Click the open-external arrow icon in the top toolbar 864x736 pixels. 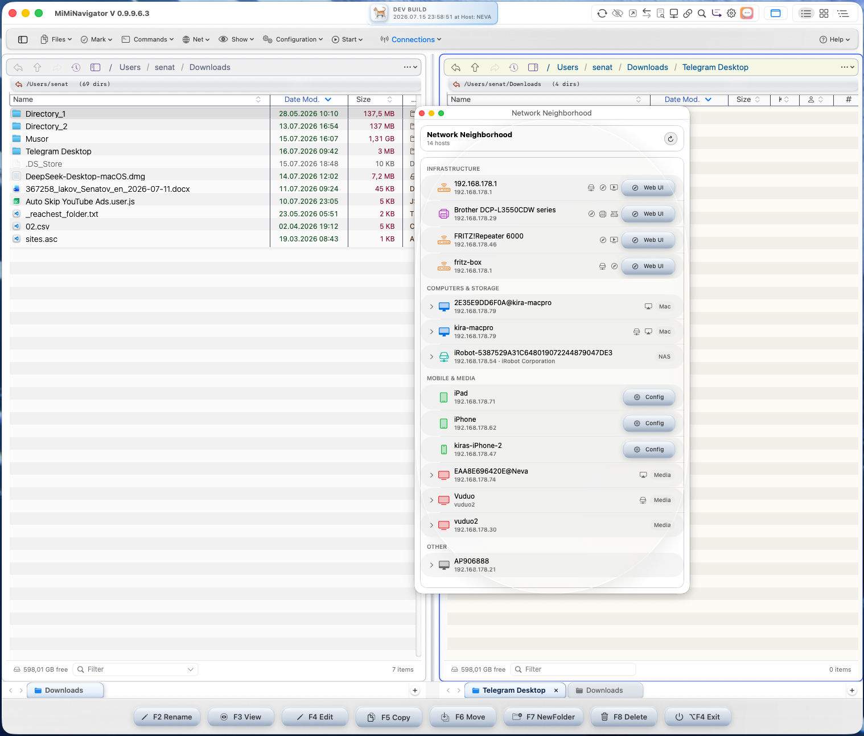(x=632, y=13)
